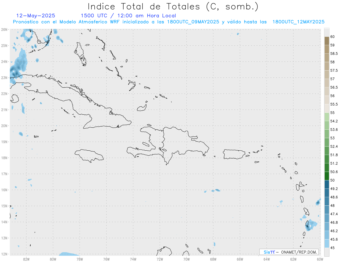The image size is (340, 263).
Task: Click the "1800UTC_12MAY2025" valid-until time text
Action: click(298, 22)
